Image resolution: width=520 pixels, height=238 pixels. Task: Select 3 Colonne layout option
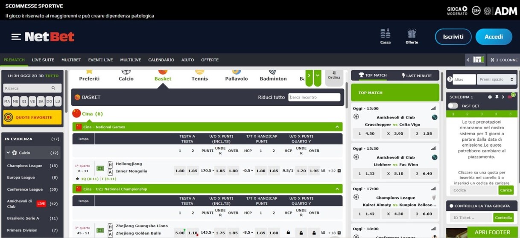tap(504, 60)
